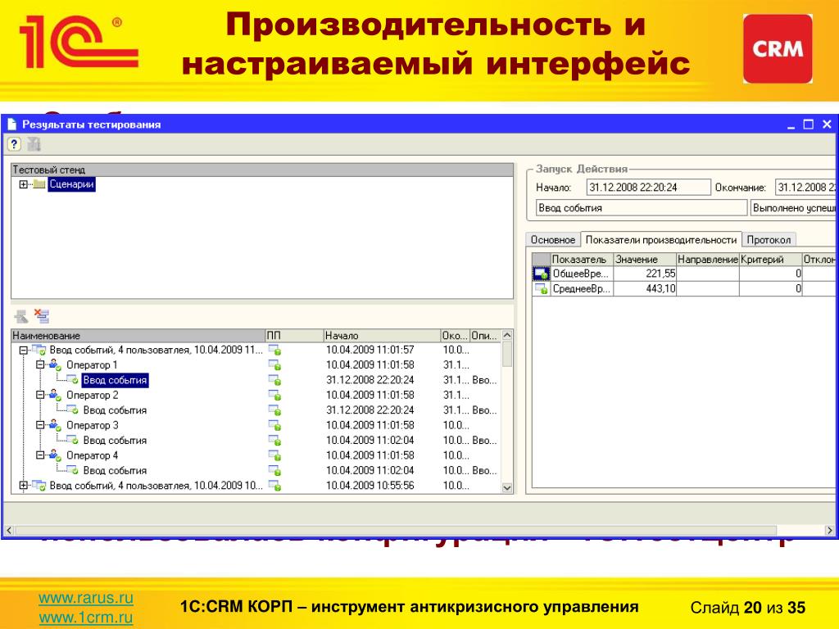
Task: Click the ПП column header
Action: (x=294, y=335)
